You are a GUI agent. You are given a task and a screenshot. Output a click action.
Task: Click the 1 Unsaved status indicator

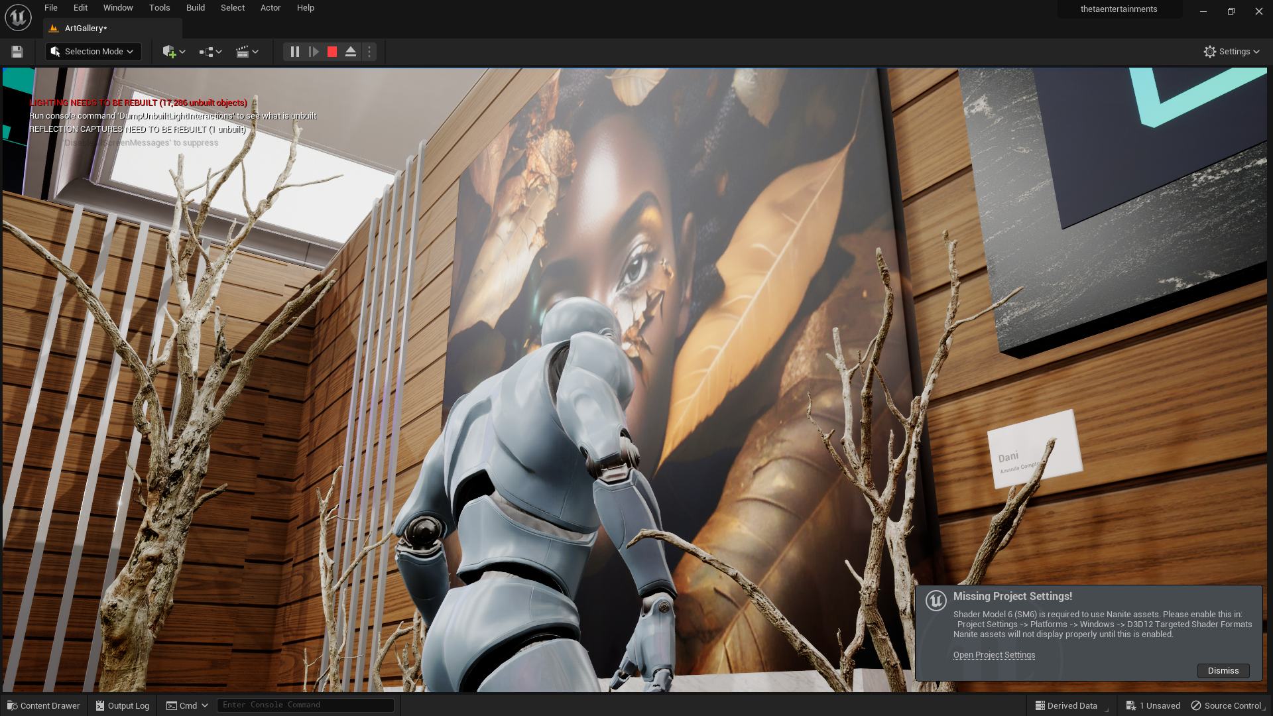click(1153, 706)
